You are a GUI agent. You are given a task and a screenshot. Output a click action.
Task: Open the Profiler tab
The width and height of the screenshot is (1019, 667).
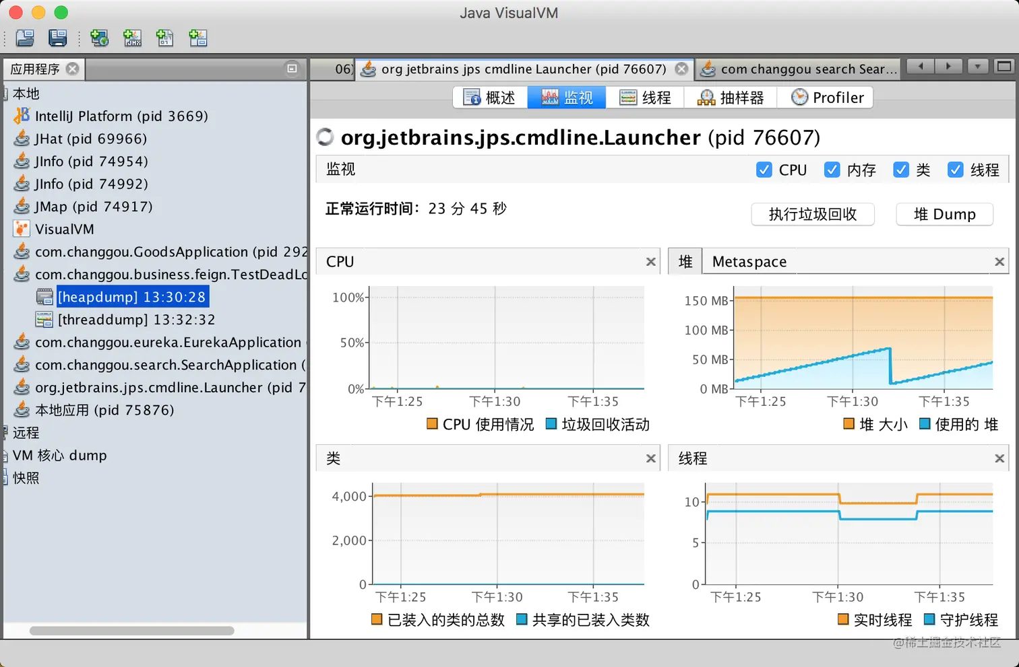click(826, 98)
